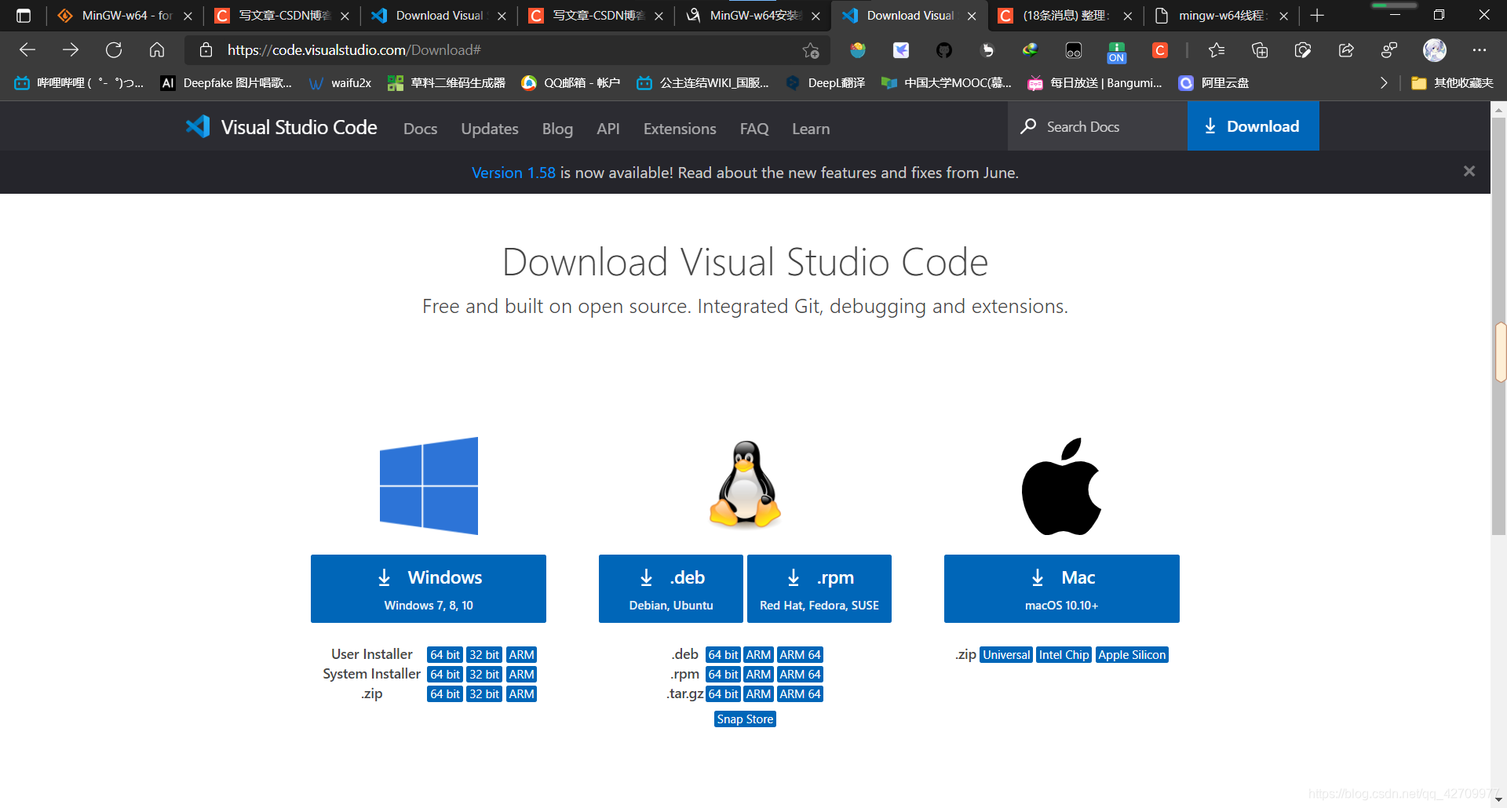This screenshot has height=808, width=1507.
Task: Open Blog in the navigation bar
Action: pyautogui.click(x=557, y=129)
